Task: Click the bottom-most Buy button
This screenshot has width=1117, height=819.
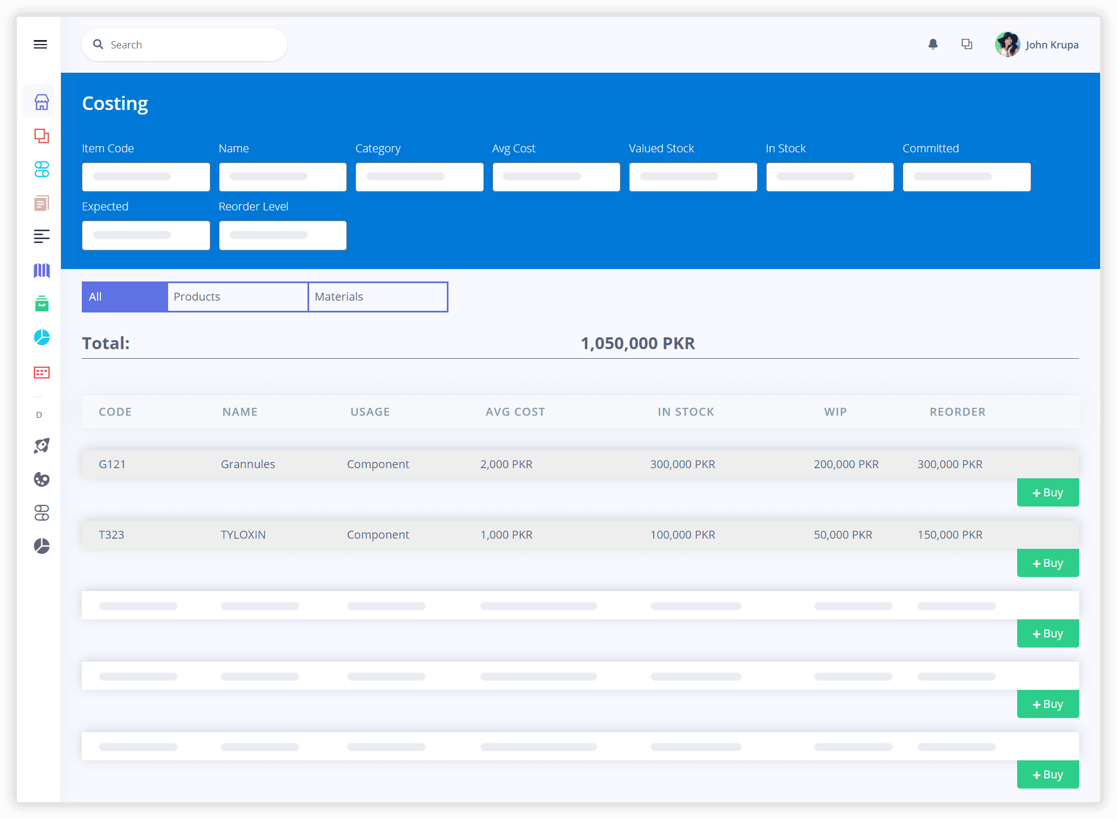Action: coord(1048,774)
